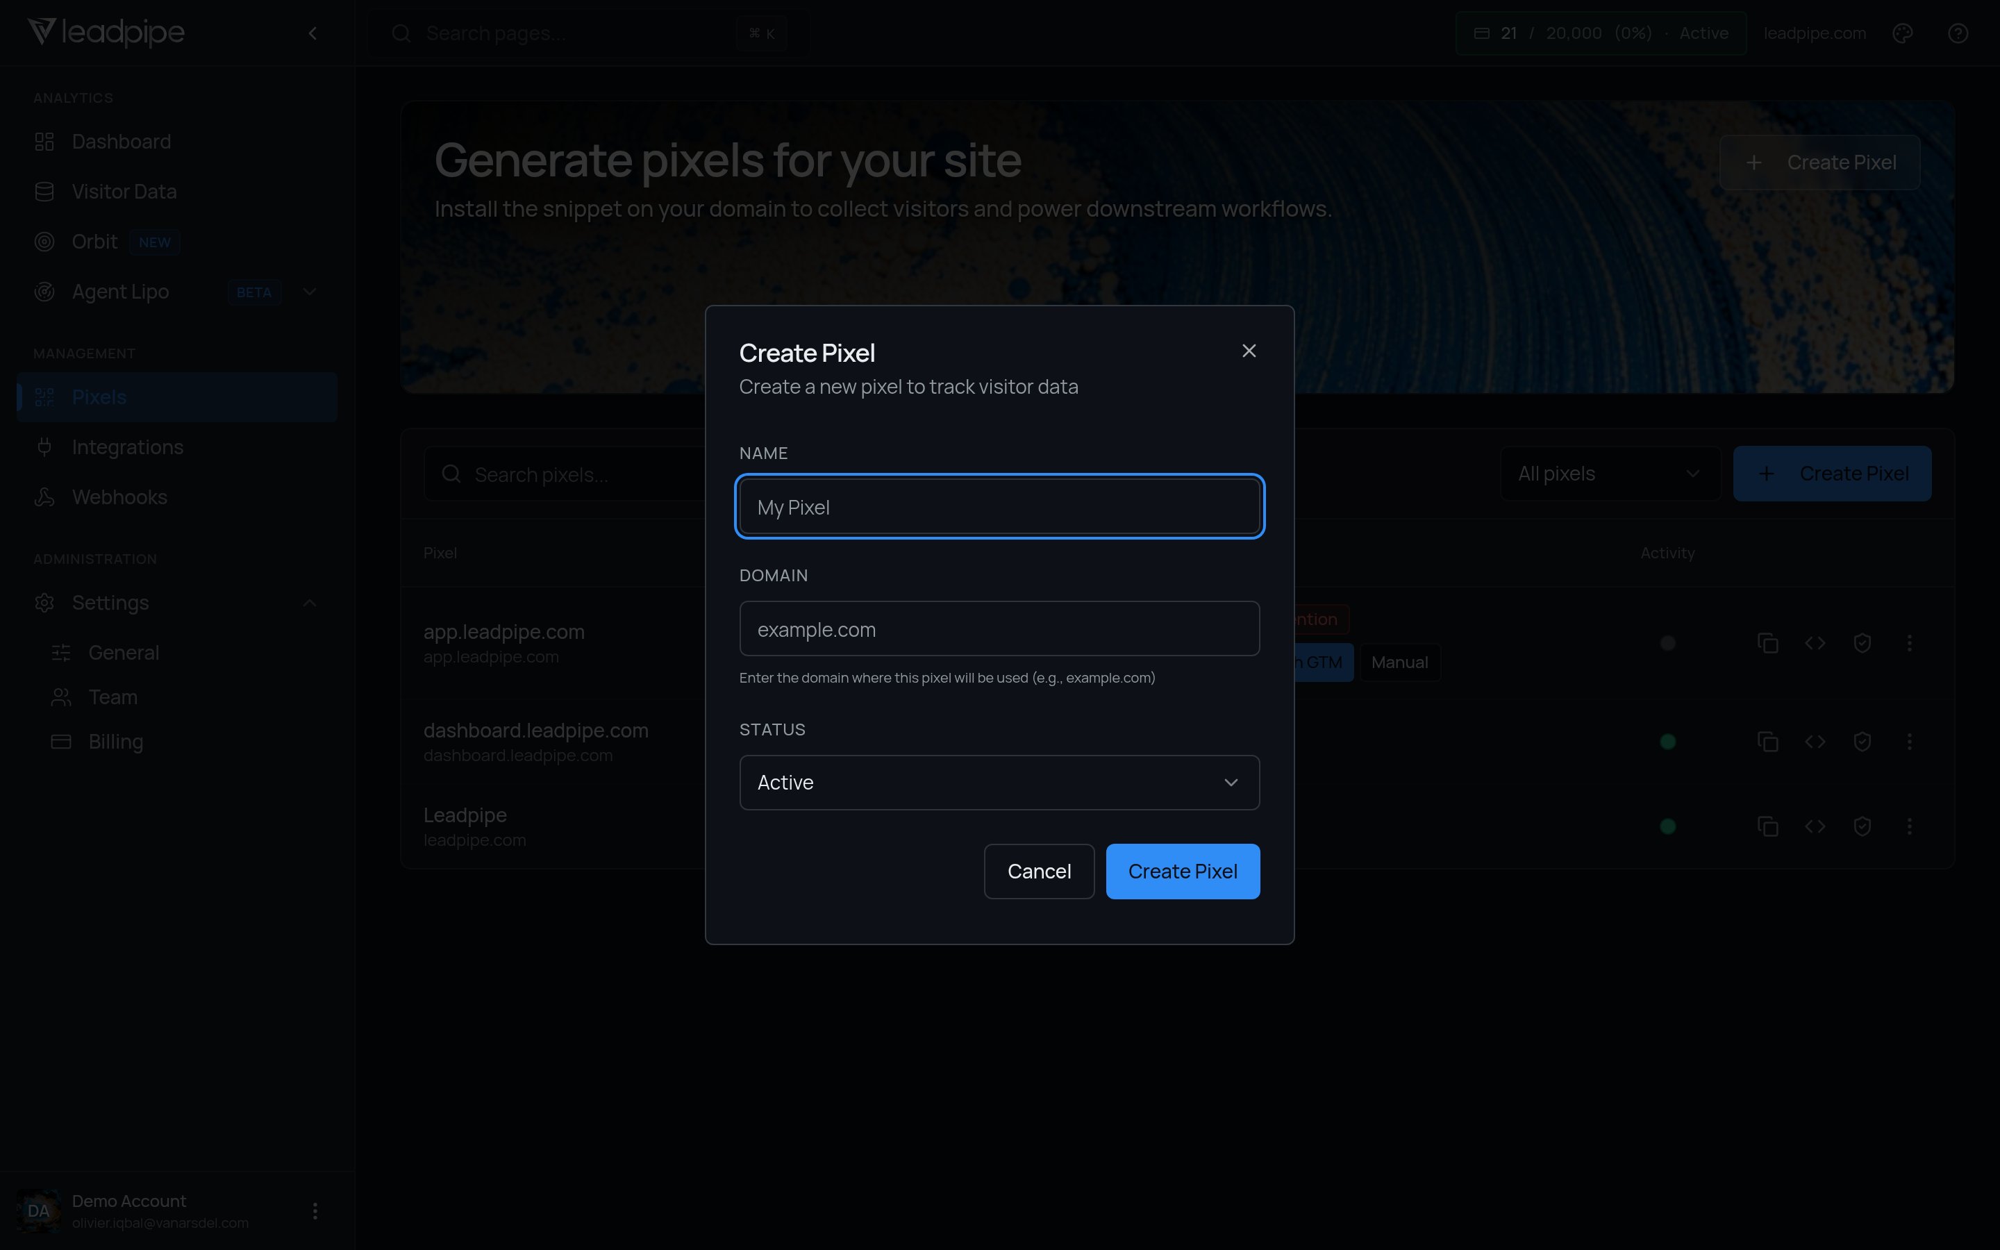
Task: Focus the Name input field
Action: click(999, 507)
